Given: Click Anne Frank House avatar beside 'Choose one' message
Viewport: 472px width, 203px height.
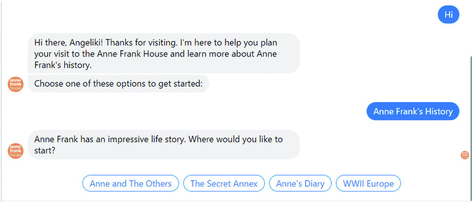Looking at the screenshot, I should point(16,84).
